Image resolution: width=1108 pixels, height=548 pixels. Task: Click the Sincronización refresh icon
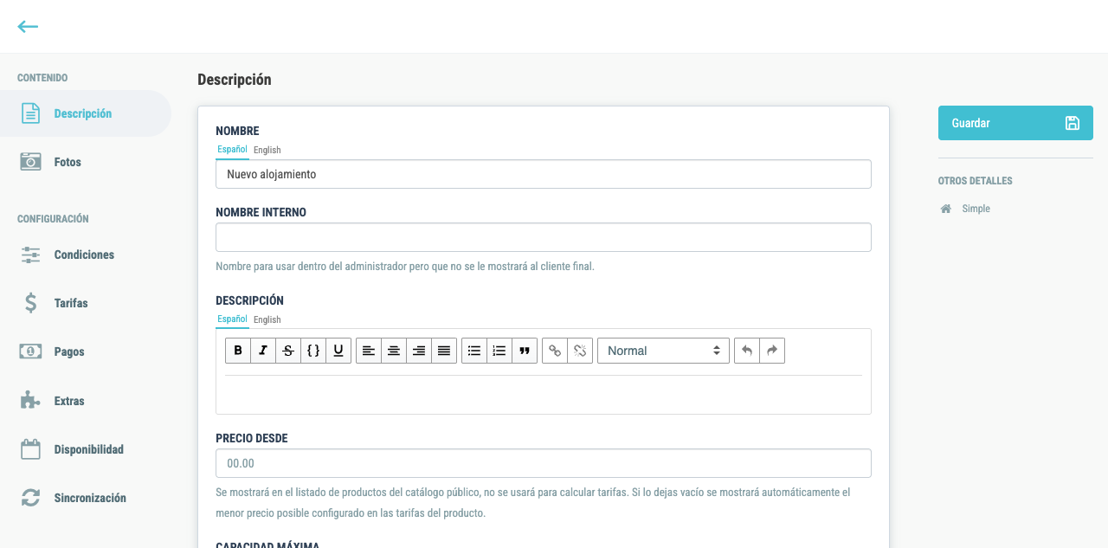[30, 498]
